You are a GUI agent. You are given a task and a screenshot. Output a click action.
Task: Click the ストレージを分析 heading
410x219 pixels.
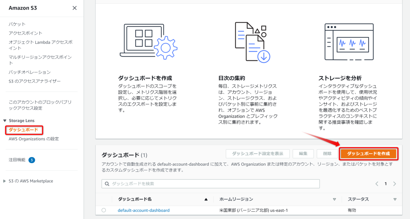[340, 78]
